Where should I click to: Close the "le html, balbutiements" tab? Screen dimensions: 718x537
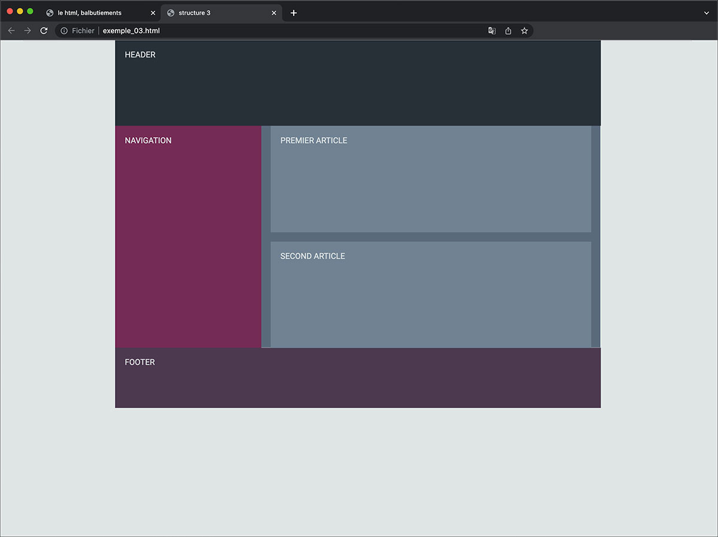click(x=153, y=13)
